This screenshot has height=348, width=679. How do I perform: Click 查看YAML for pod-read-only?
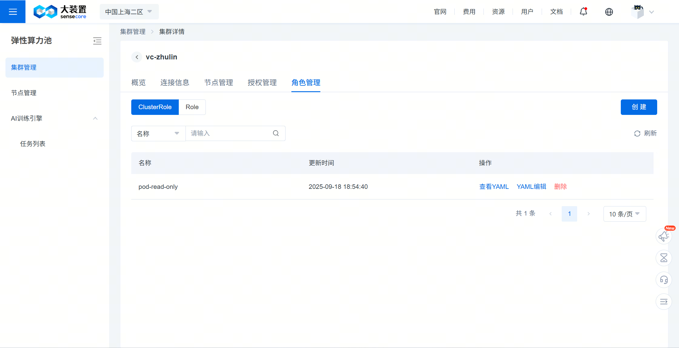494,187
